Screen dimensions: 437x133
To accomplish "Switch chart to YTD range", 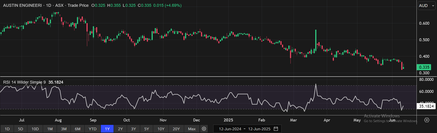I will (93, 129).
